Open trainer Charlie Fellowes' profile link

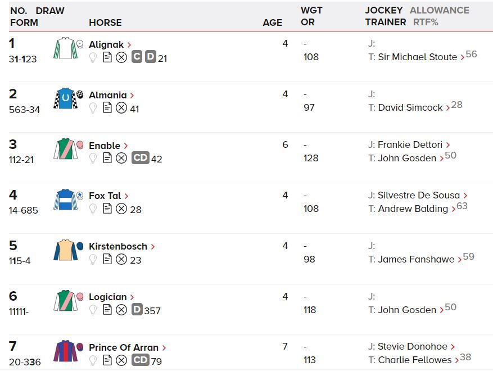415,360
